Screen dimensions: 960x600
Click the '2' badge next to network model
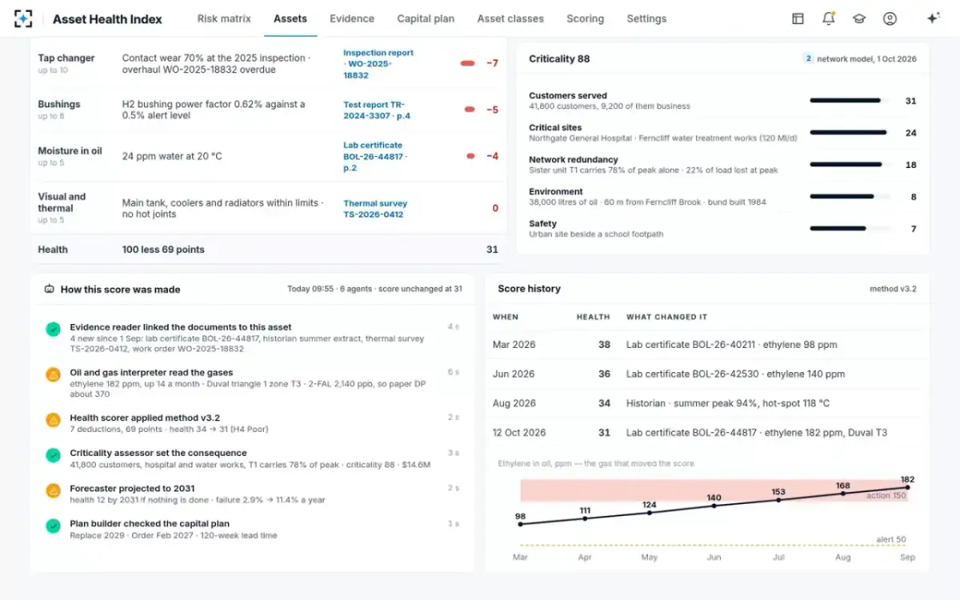[x=808, y=58]
